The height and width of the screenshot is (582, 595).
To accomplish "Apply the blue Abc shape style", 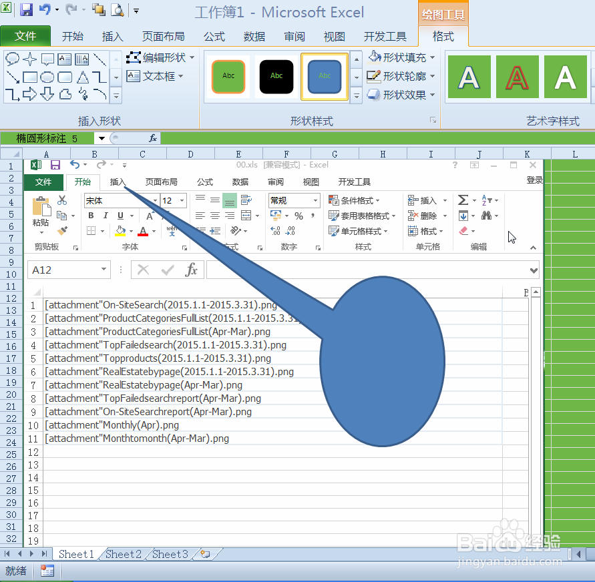I will 325,77.
